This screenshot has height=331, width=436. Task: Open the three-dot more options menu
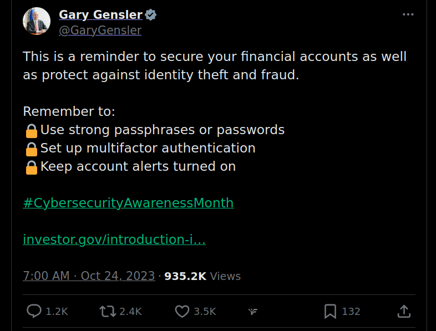(x=408, y=14)
